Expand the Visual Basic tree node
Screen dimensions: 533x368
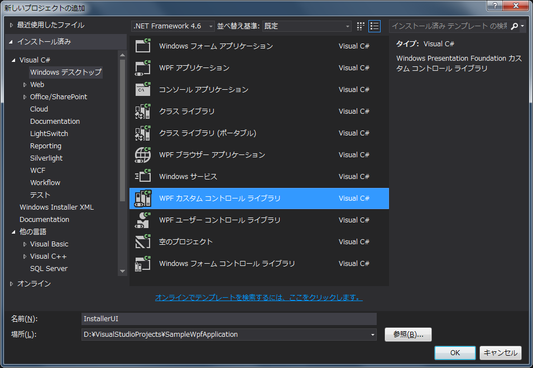click(x=25, y=244)
